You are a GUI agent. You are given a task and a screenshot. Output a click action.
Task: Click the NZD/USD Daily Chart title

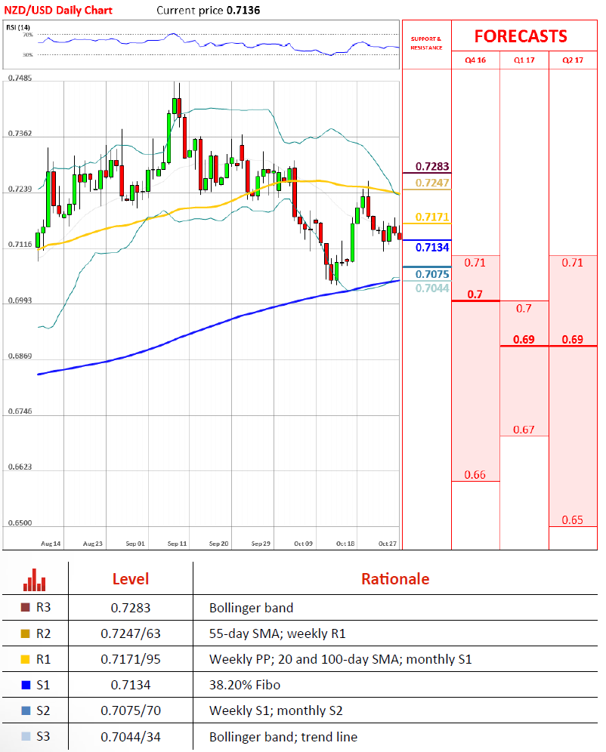point(58,10)
